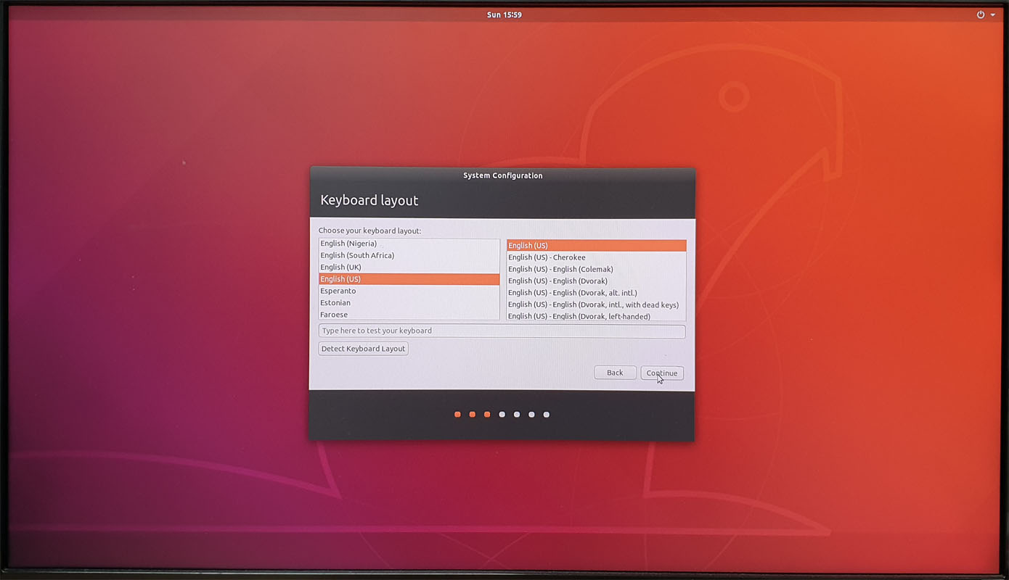Choose English (US) - Cherokee variant
Viewport: 1009px width, 580px height.
coord(596,257)
